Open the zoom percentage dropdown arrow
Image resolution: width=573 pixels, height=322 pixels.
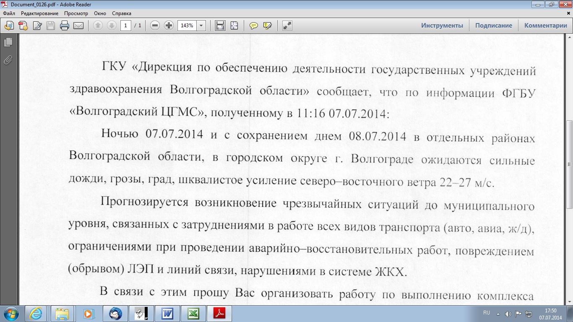pyautogui.click(x=201, y=26)
